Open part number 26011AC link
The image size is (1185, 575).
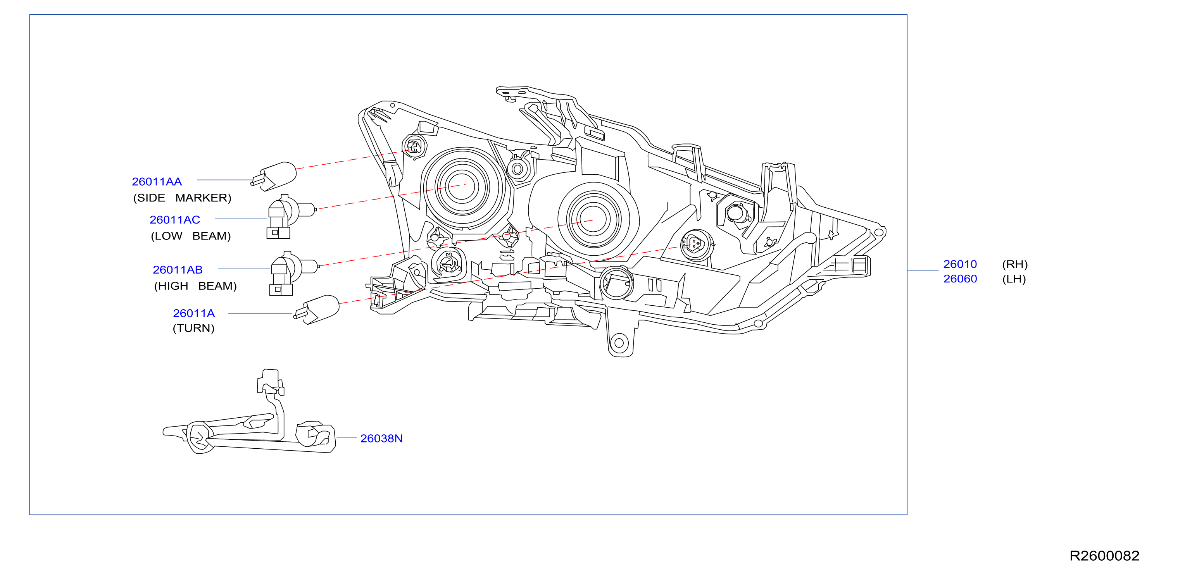[x=175, y=220]
